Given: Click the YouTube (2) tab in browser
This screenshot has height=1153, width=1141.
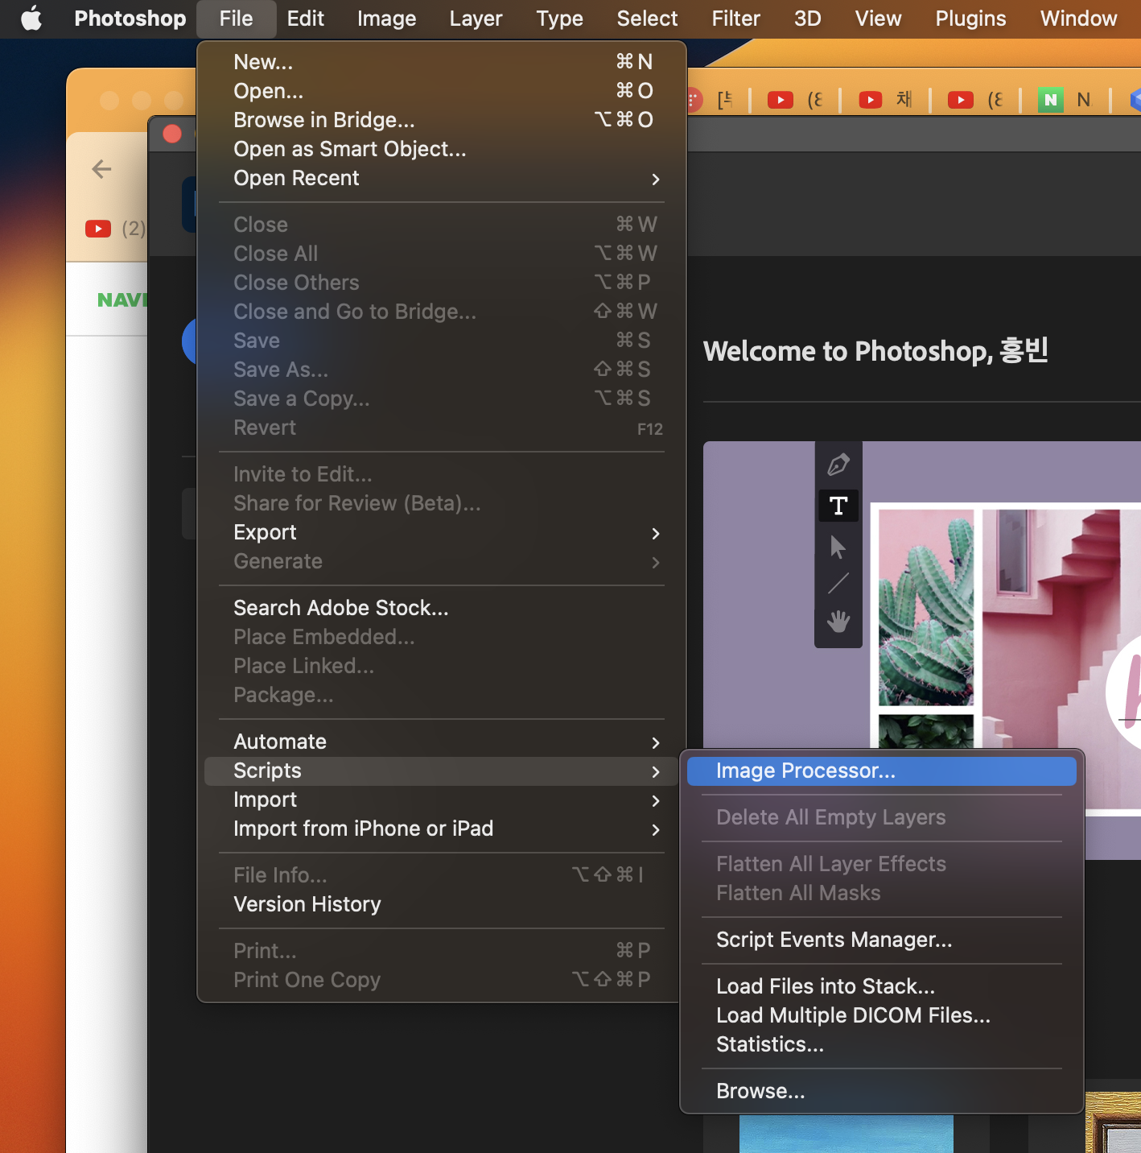Looking at the screenshot, I should [x=116, y=229].
